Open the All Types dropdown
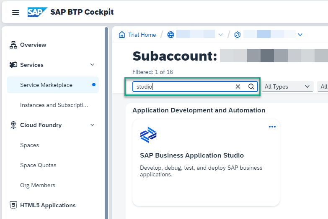The image size is (328, 219). (x=288, y=87)
